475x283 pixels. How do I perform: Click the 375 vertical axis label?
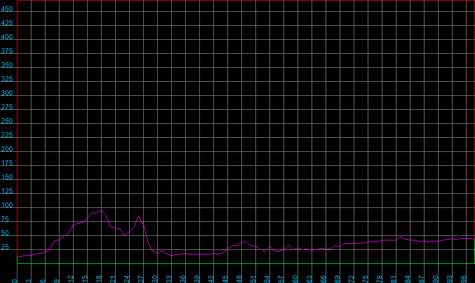(x=7, y=51)
